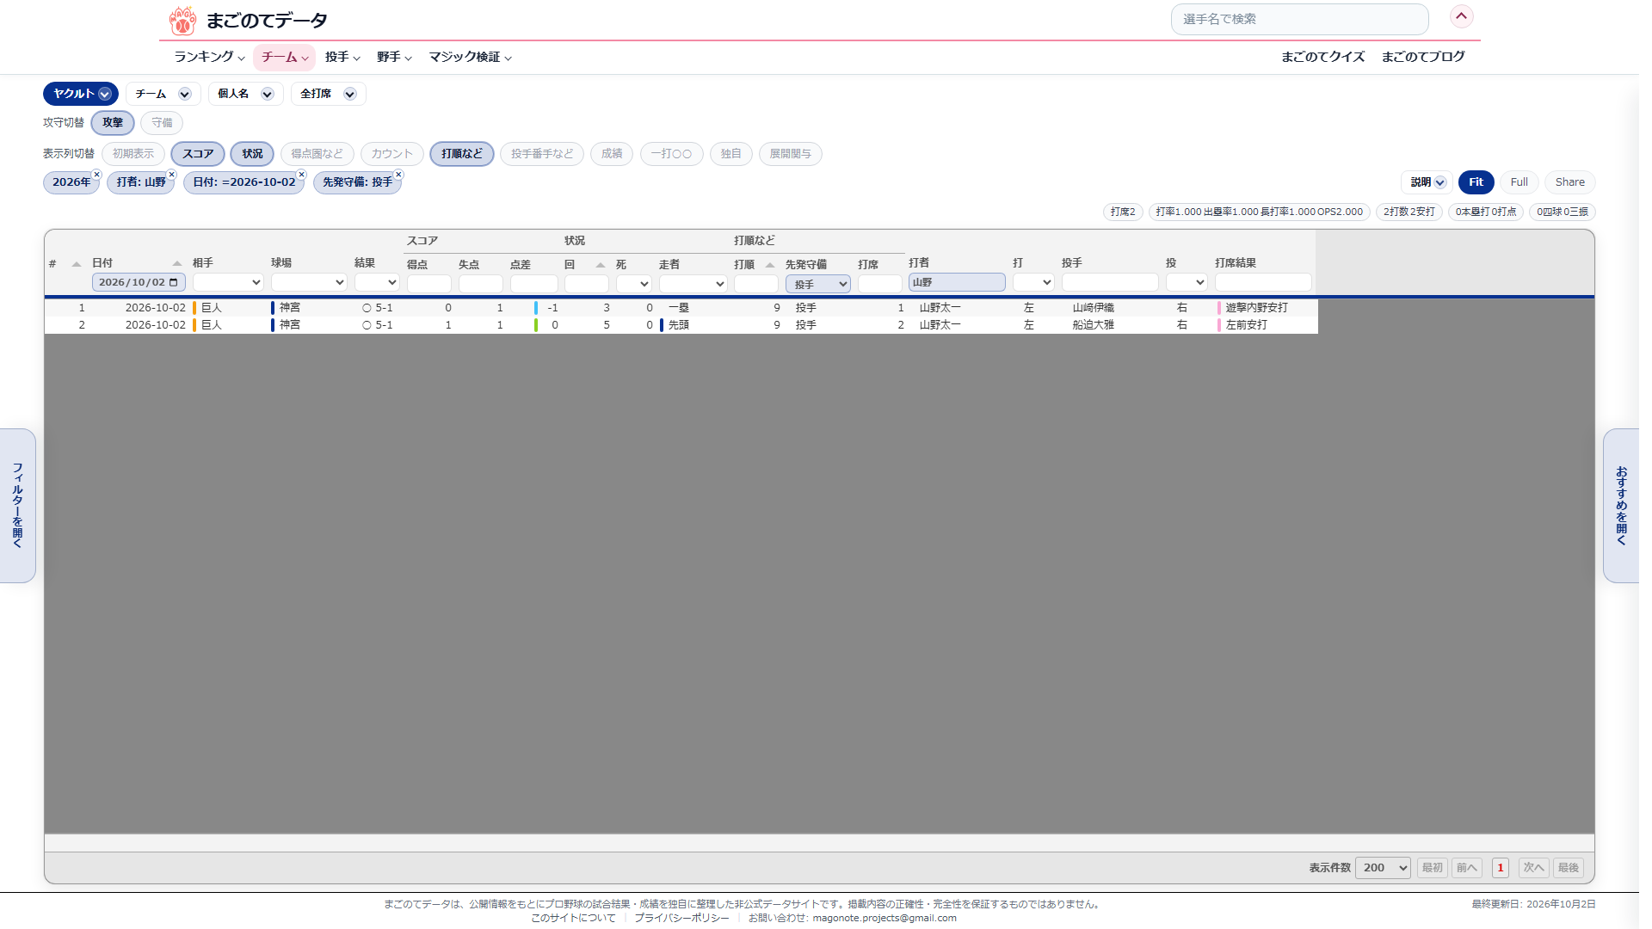The height and width of the screenshot is (929, 1652).
Task: Sort by # column arrow
Action: (77, 264)
